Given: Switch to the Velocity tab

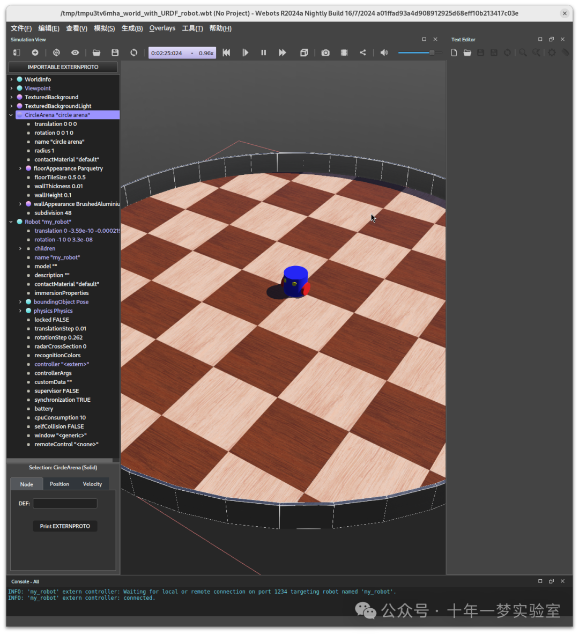Looking at the screenshot, I should tap(93, 484).
